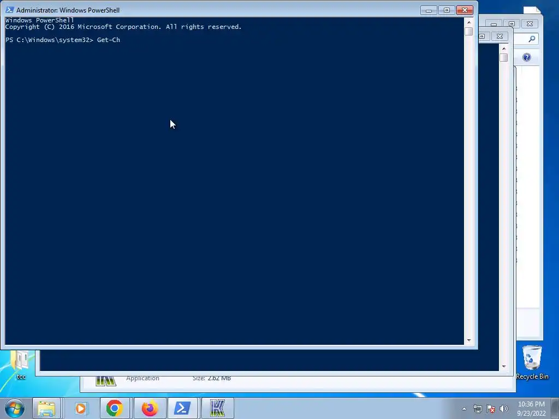Click the Show desktop strip at the taskbar end
Image resolution: width=559 pixels, height=419 pixels.
tap(555, 408)
